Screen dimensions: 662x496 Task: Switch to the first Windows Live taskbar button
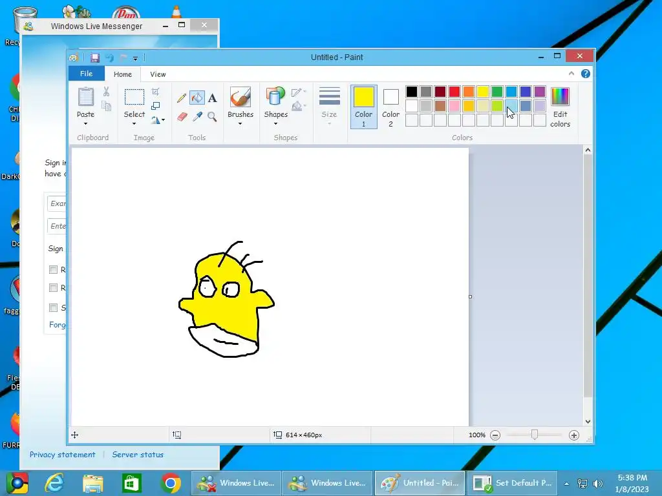236,483
